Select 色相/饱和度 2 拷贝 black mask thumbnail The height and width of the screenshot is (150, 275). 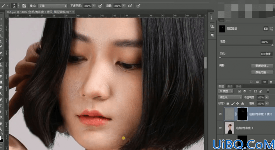tap(242, 114)
